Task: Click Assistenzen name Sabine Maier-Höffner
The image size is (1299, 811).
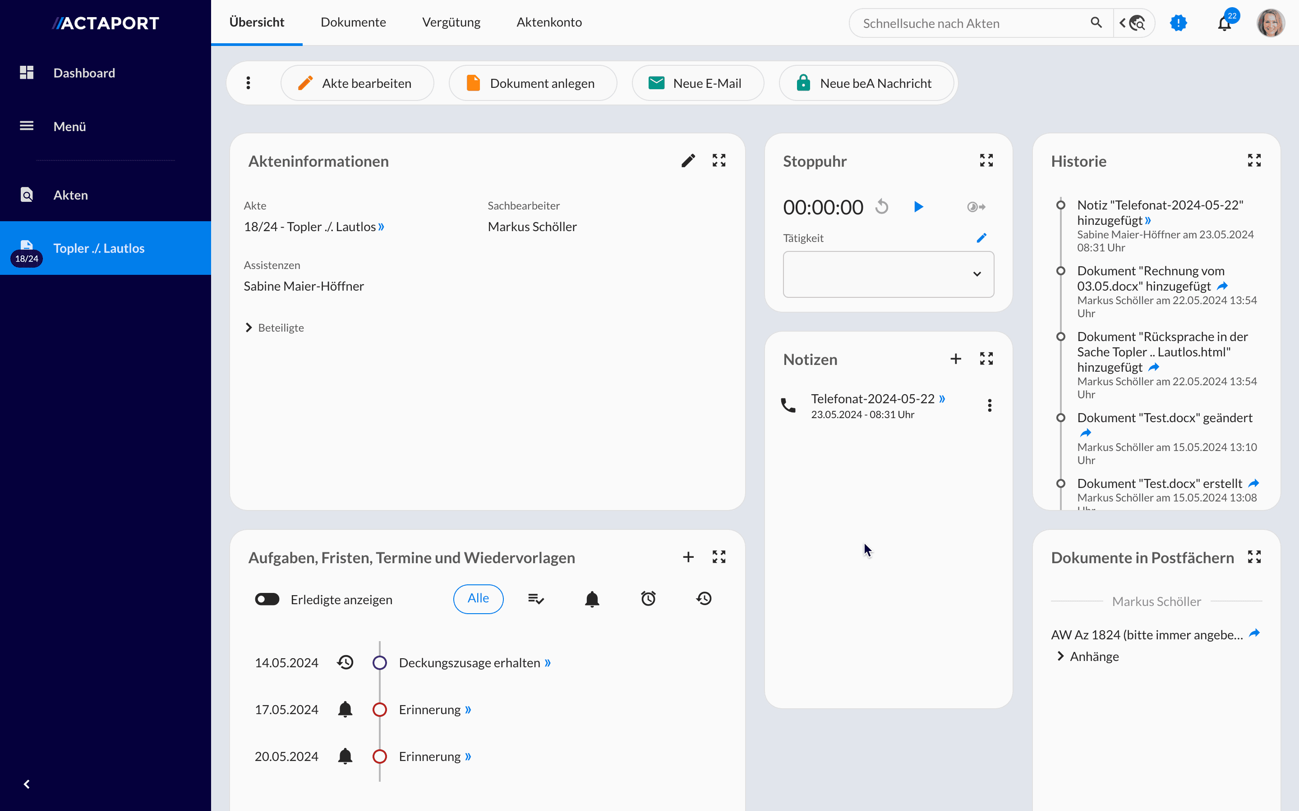Action: 304,286
